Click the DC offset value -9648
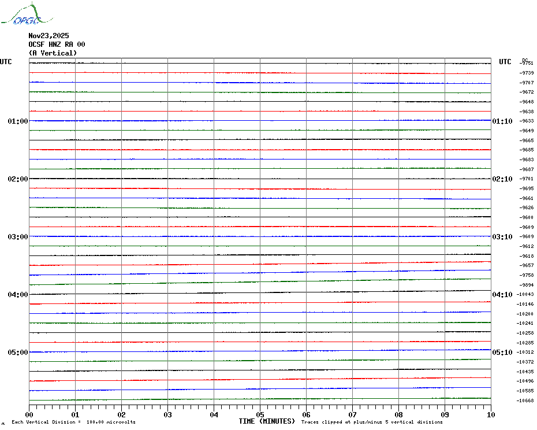This screenshot has width=537, height=430. pyautogui.click(x=527, y=102)
